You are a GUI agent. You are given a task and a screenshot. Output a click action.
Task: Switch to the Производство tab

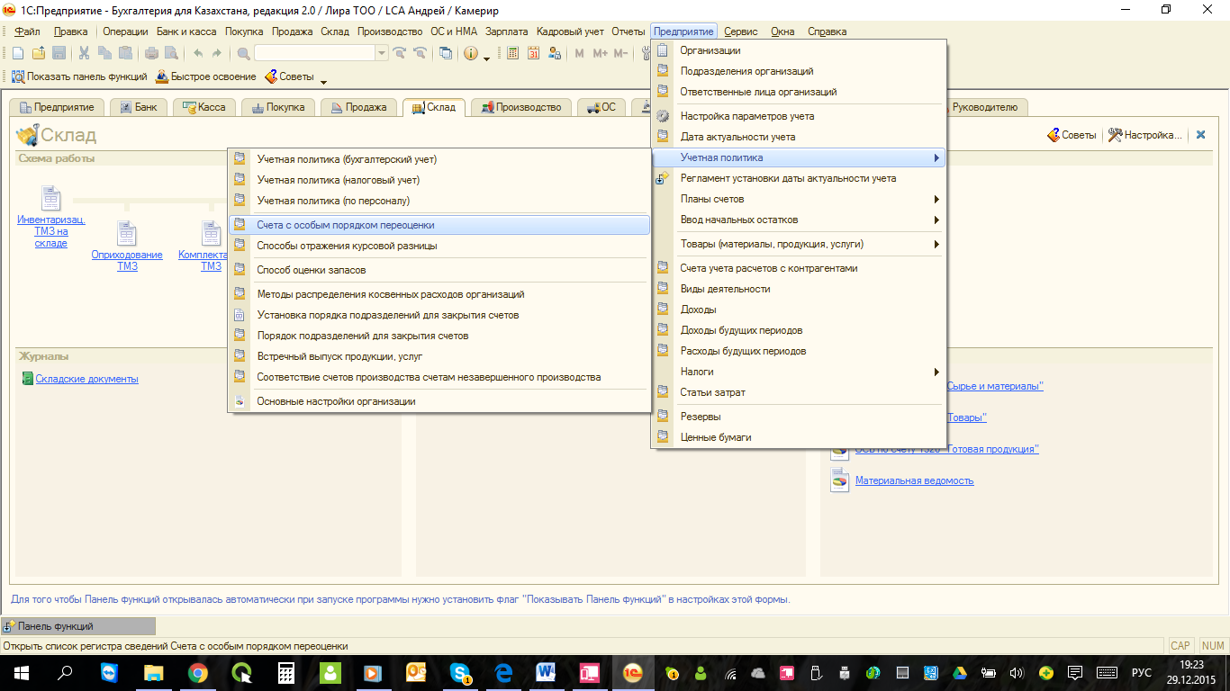(522, 107)
